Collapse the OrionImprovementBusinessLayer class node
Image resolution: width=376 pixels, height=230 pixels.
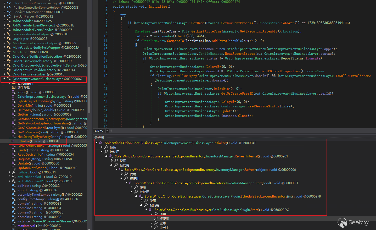pos(4,79)
